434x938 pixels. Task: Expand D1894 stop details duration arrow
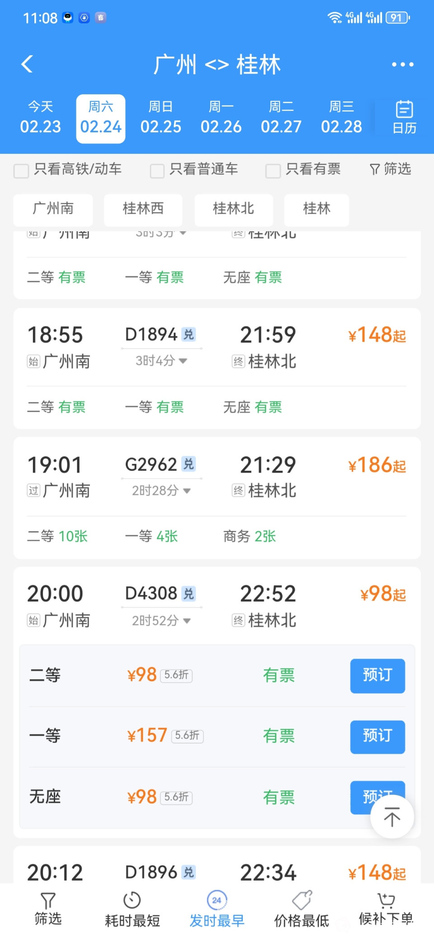pos(183,361)
